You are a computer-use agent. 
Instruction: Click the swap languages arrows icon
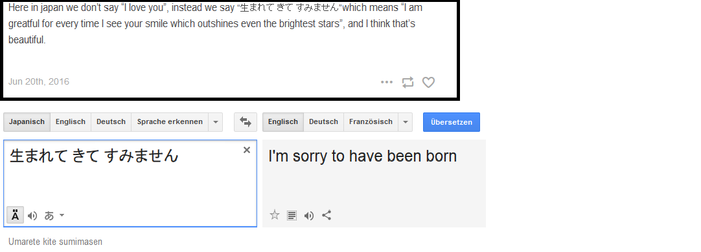246,121
